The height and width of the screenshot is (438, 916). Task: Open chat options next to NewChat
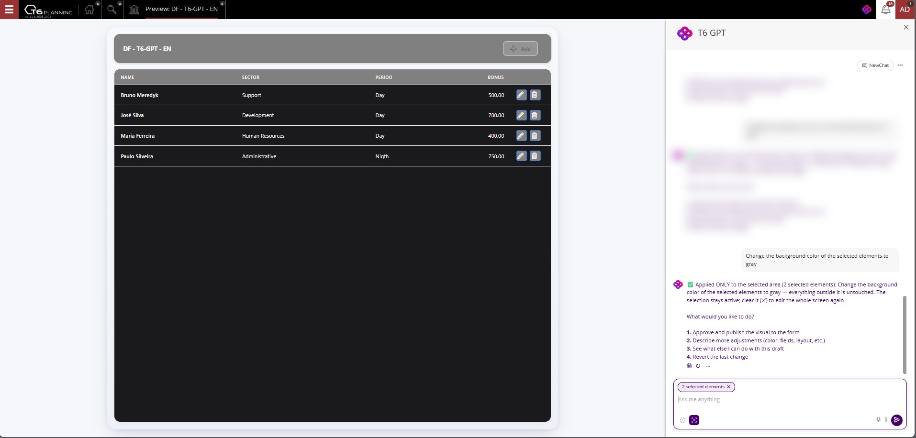(900, 66)
